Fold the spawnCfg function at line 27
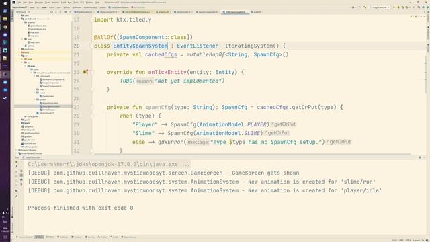This screenshot has width=430, height=242. click(x=92, y=108)
